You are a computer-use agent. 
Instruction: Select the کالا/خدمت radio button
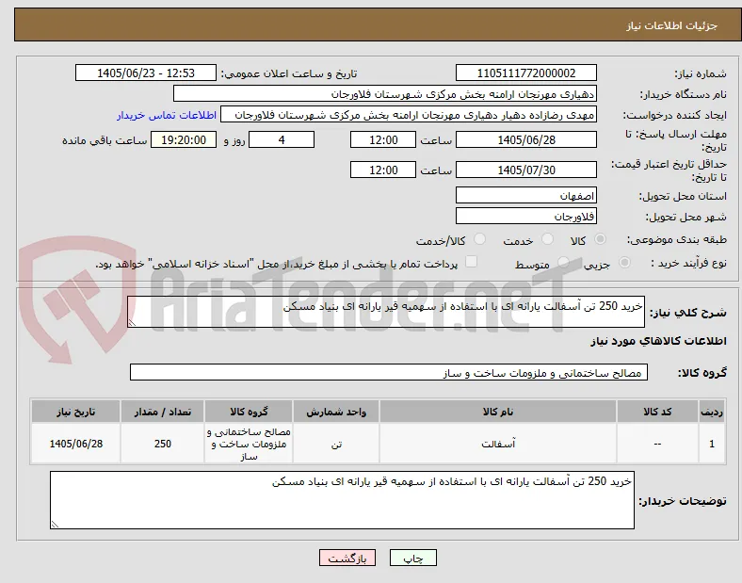479,239
